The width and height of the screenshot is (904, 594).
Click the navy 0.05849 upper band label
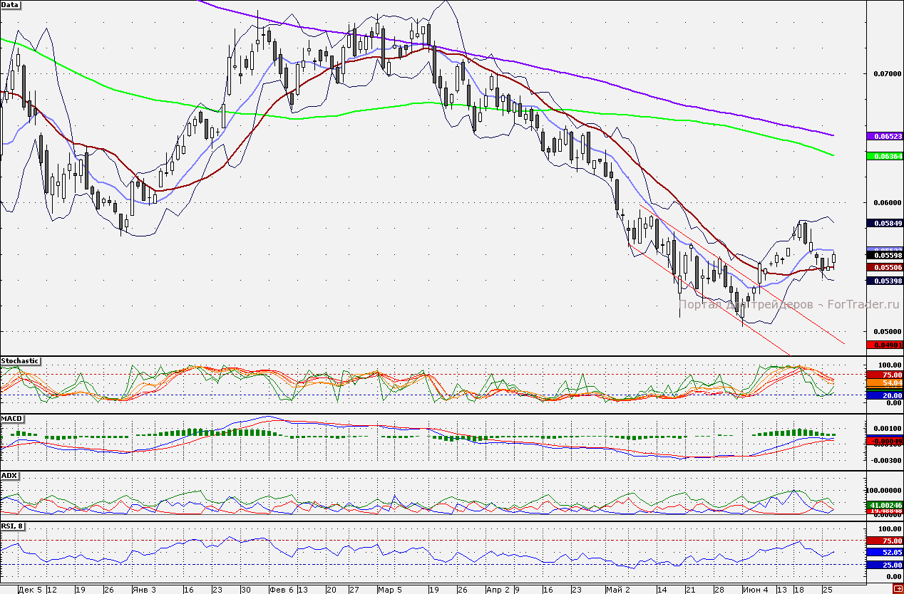coord(884,223)
